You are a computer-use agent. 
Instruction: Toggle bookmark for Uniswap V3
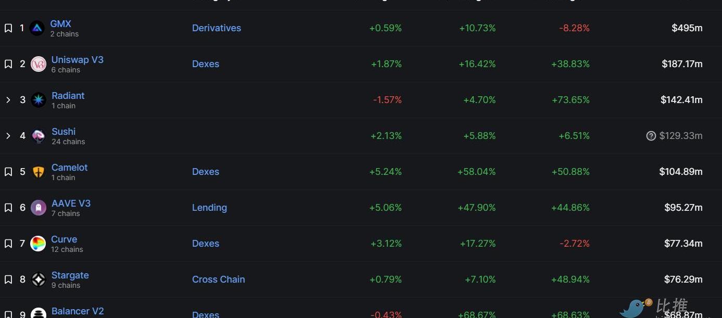pyautogui.click(x=8, y=64)
